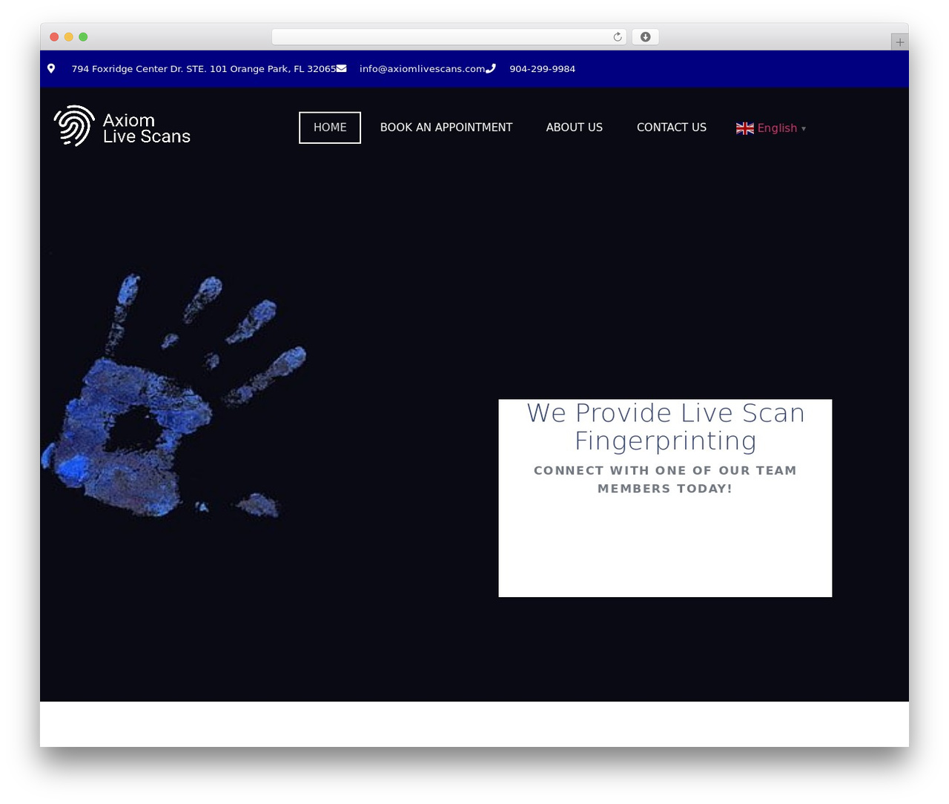The width and height of the screenshot is (949, 804).
Task: Click the 904-299-9984 phone number
Action: [543, 69]
